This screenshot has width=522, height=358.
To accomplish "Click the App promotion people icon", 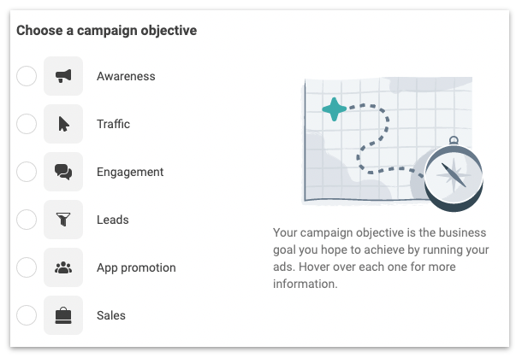I will (63, 267).
